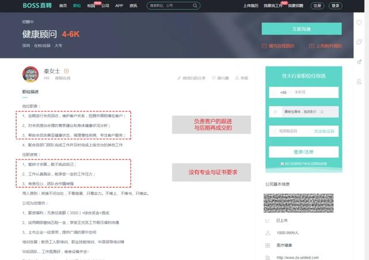369x260 pixels.
Task: Click the 注册 button in the header
Action: (x=317, y=6)
